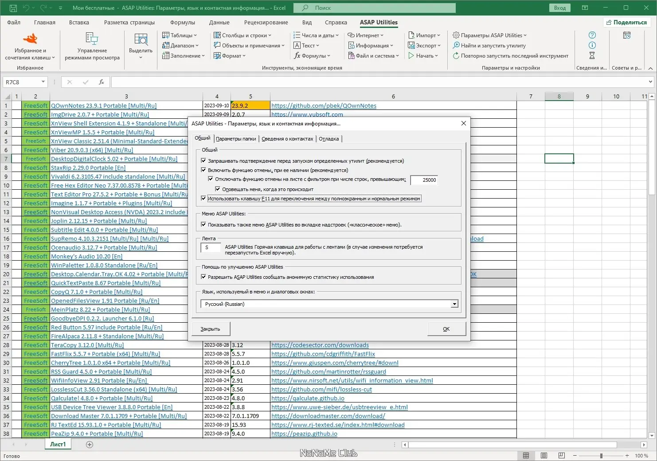
Task: Open the Импорт ribbon menu
Action: [x=424, y=35]
